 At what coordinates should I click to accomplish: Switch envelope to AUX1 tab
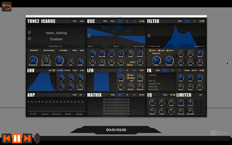pos(75,70)
